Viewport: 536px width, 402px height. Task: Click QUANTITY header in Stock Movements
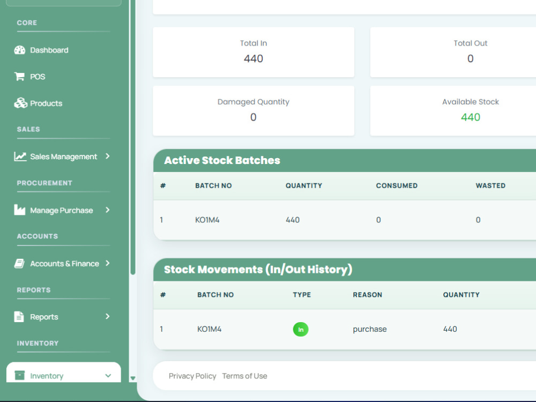[x=461, y=295]
